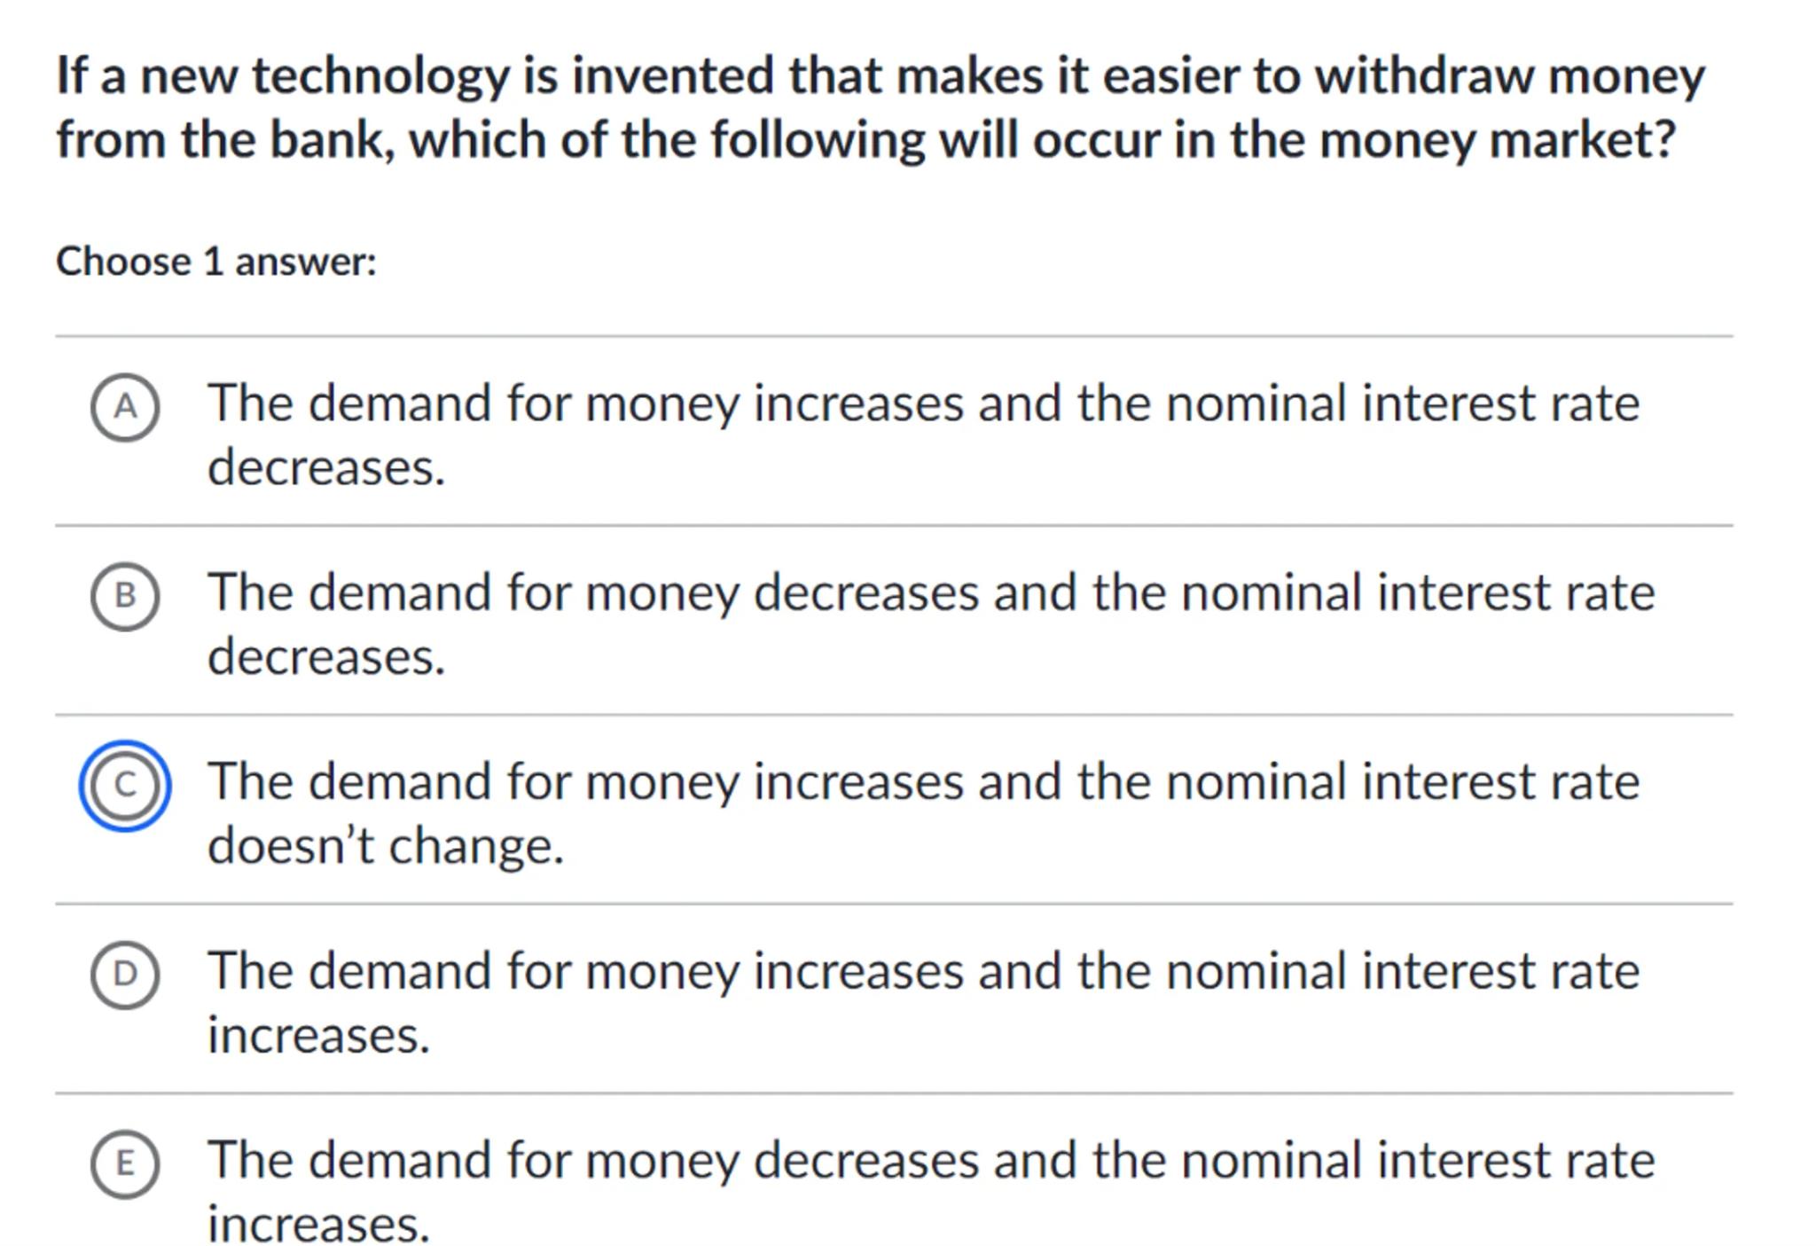This screenshot has width=1816, height=1246.
Task: Pick the radio circle labeled D
Action: [125, 975]
